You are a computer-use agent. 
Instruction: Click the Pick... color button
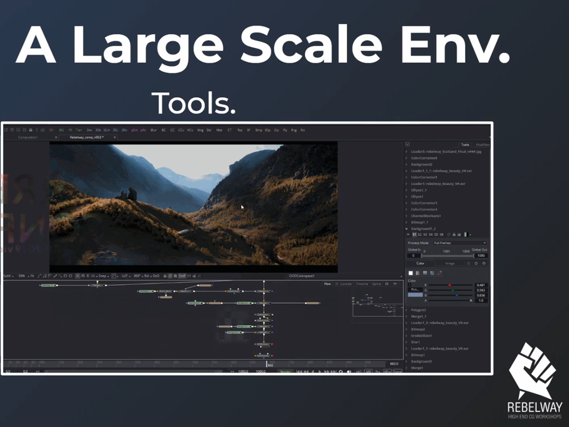coord(415,289)
